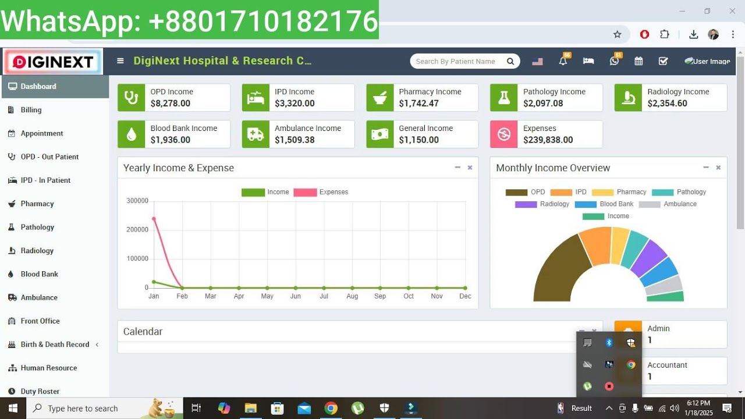
Task: Collapse the Yearly Income & Expense panel
Action: coord(457,168)
